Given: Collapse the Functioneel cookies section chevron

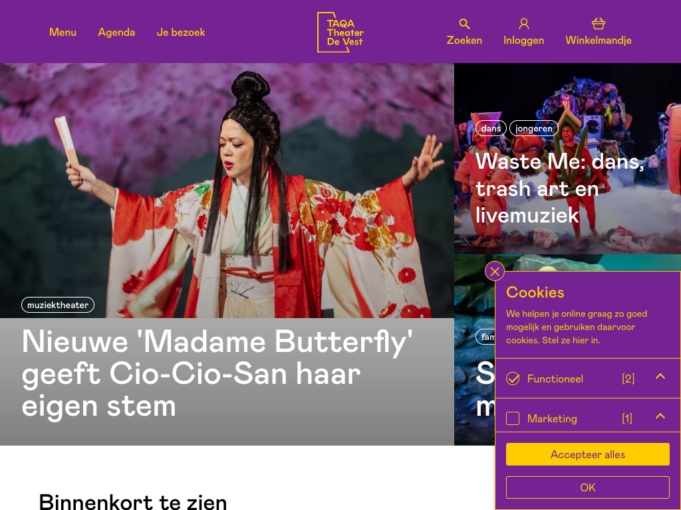Looking at the screenshot, I should (660, 377).
